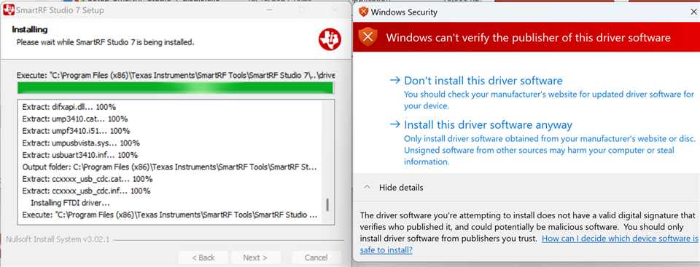
Task: Close the Windows Security dialog
Action: (x=693, y=12)
